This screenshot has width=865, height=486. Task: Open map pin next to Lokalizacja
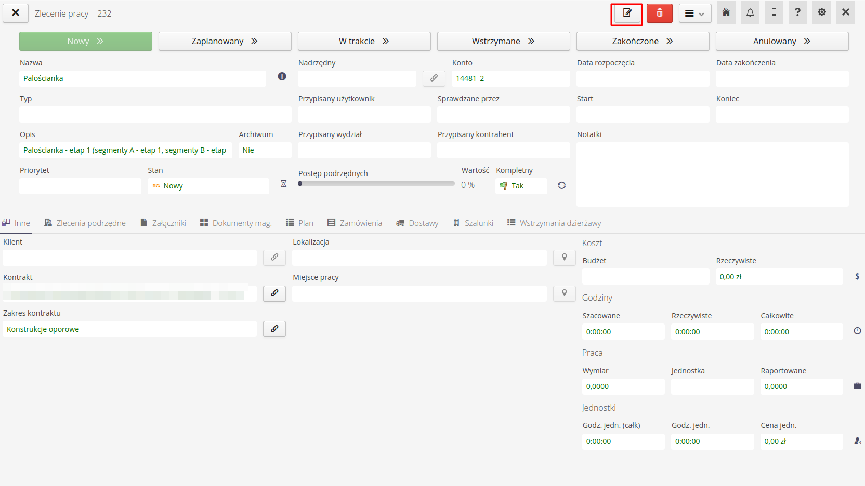(x=564, y=258)
